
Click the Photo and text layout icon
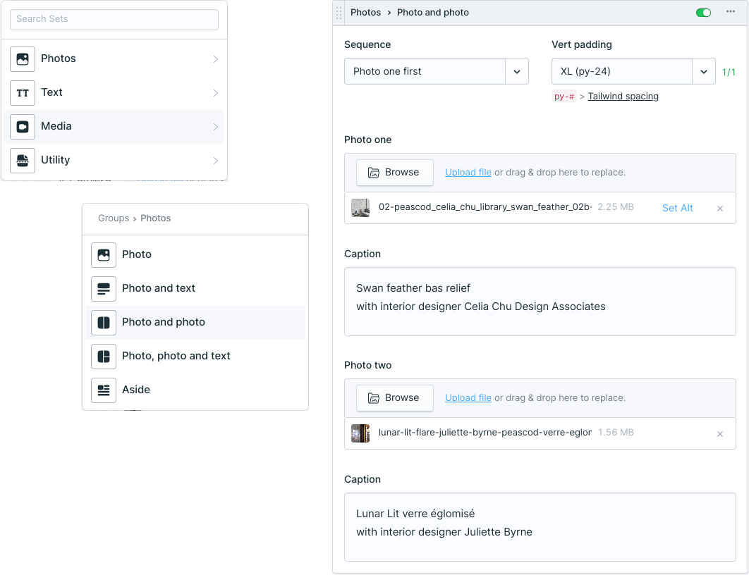[104, 289]
